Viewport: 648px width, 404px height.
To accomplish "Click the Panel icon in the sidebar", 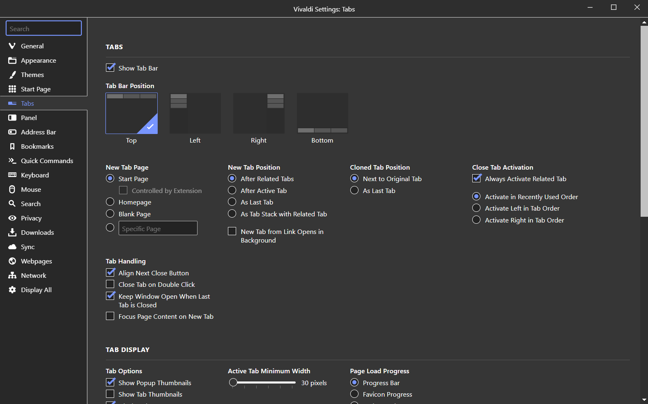I will 12,118.
